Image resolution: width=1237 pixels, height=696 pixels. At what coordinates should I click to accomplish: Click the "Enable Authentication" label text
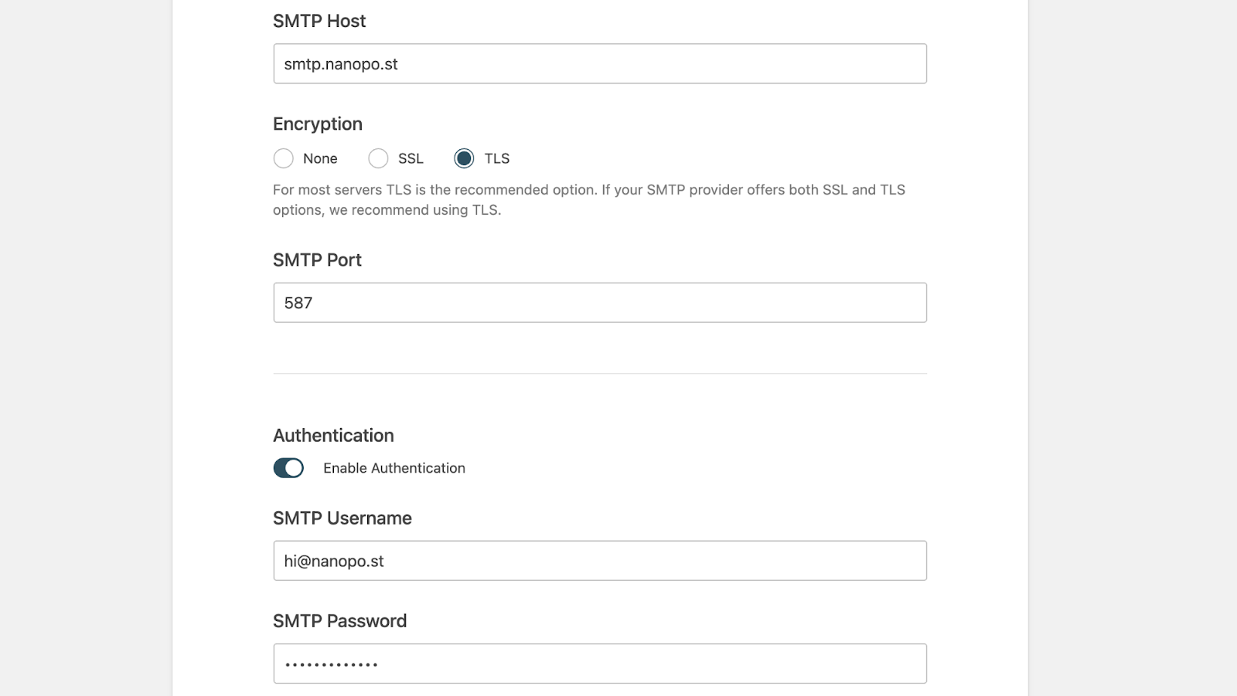(394, 468)
